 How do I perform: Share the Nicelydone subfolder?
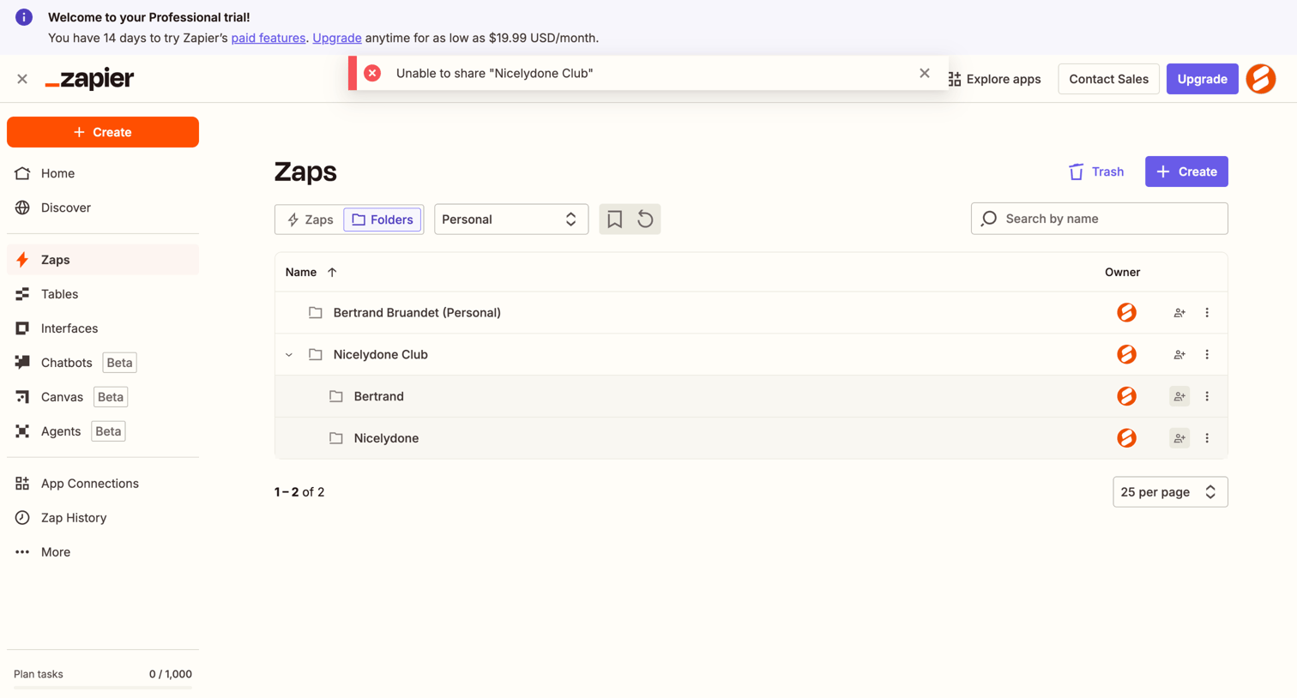coord(1179,438)
